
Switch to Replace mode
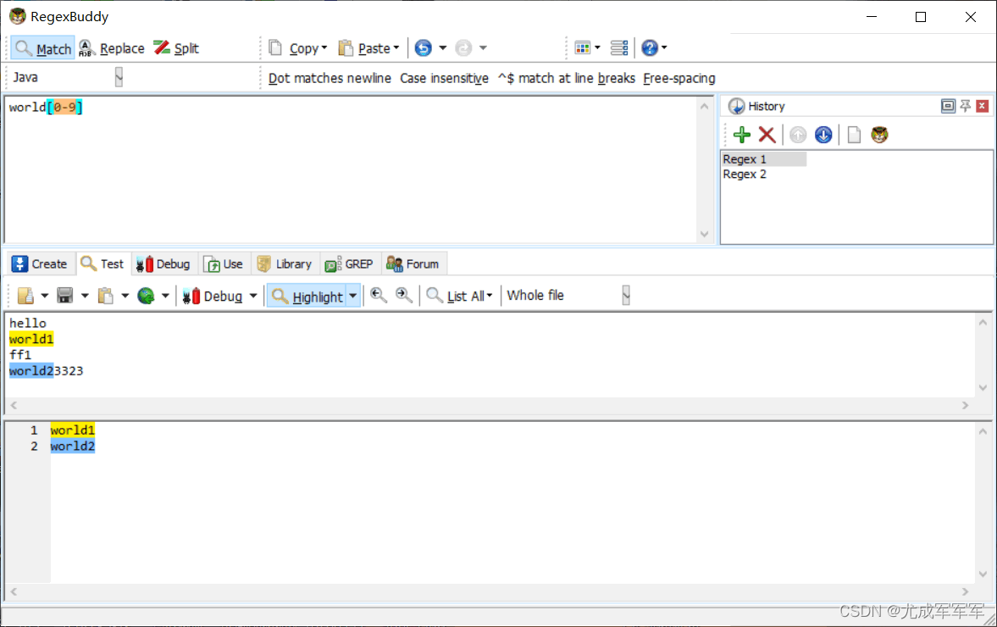[x=112, y=48]
